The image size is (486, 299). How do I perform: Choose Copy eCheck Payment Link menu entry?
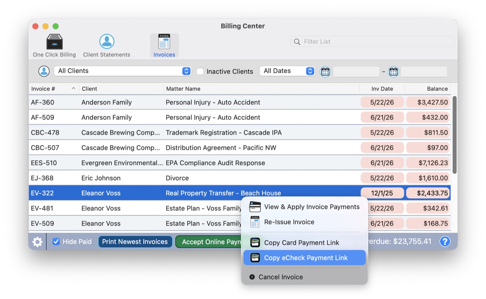click(304, 258)
